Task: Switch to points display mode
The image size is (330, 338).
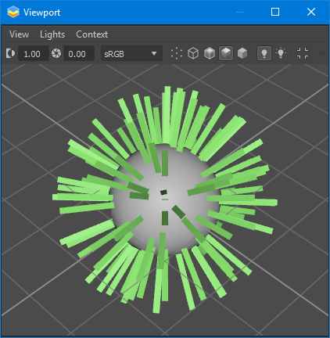Action: 177,53
